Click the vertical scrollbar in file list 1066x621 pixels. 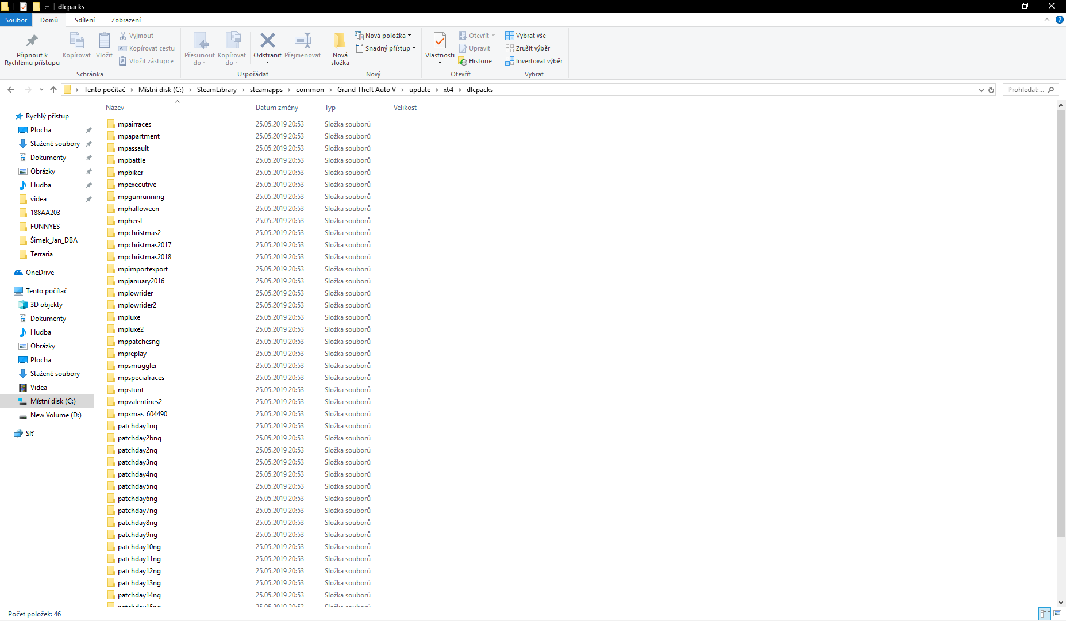pos(1061,322)
